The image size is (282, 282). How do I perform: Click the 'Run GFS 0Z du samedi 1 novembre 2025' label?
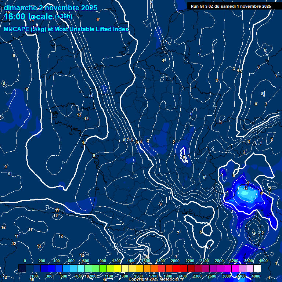point(231,6)
